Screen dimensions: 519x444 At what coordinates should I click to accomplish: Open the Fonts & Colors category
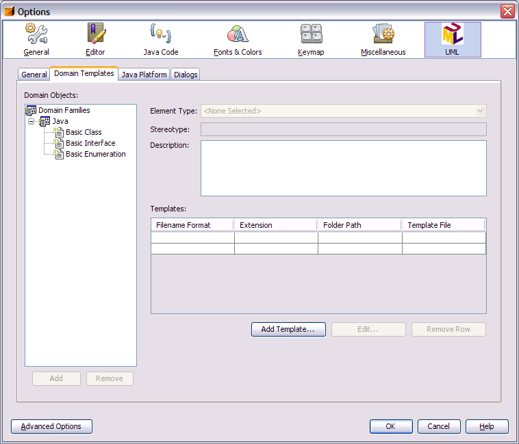coord(238,40)
